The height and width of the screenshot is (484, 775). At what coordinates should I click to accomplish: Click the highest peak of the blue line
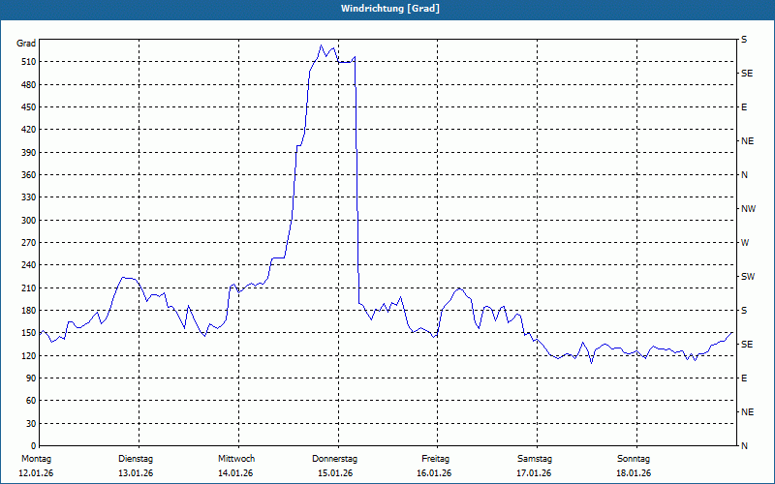coord(322,45)
